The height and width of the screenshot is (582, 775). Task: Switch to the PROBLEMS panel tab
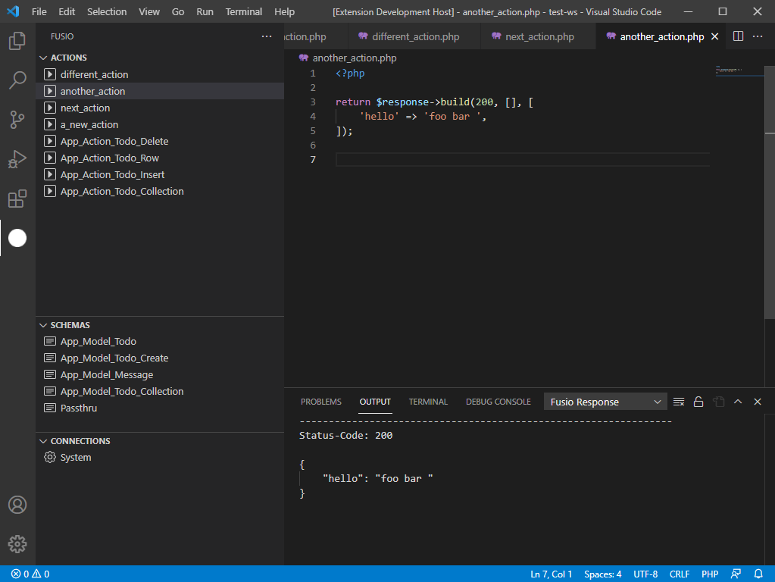coord(320,402)
